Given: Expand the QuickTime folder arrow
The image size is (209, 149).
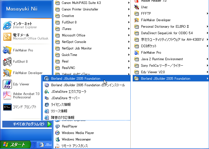Looking at the screenshot, I should [129, 55].
